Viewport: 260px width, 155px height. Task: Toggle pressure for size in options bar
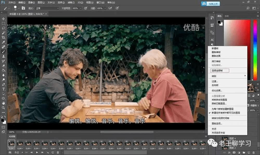pyautogui.click(x=117, y=8)
